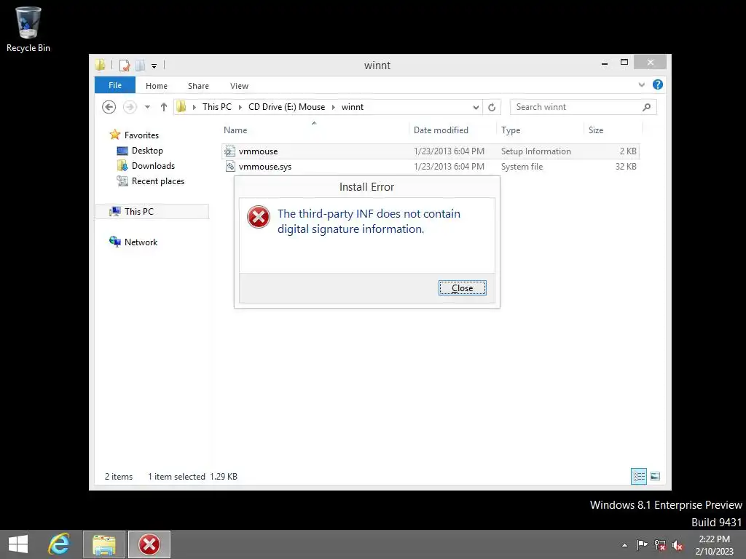
Task: Switch to the Home tab
Action: [x=157, y=86]
